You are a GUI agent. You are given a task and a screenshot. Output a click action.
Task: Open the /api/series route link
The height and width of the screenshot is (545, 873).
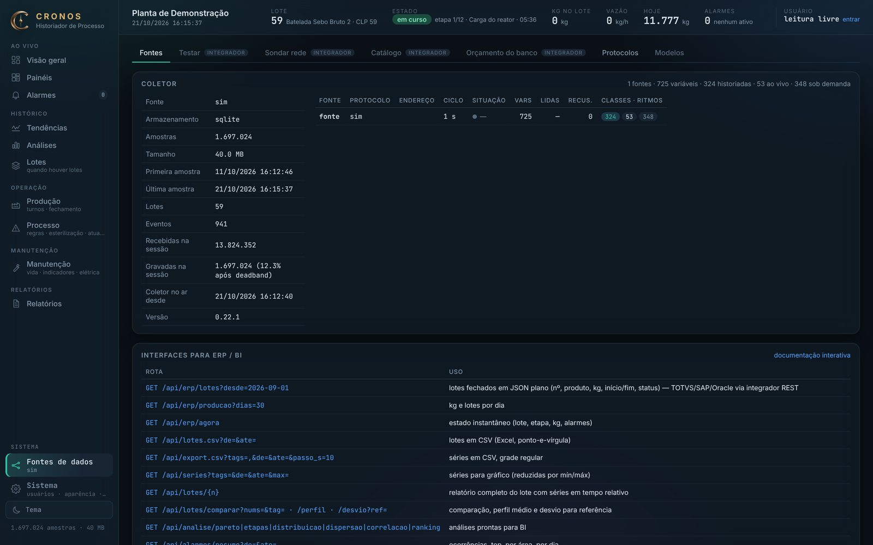(x=217, y=475)
